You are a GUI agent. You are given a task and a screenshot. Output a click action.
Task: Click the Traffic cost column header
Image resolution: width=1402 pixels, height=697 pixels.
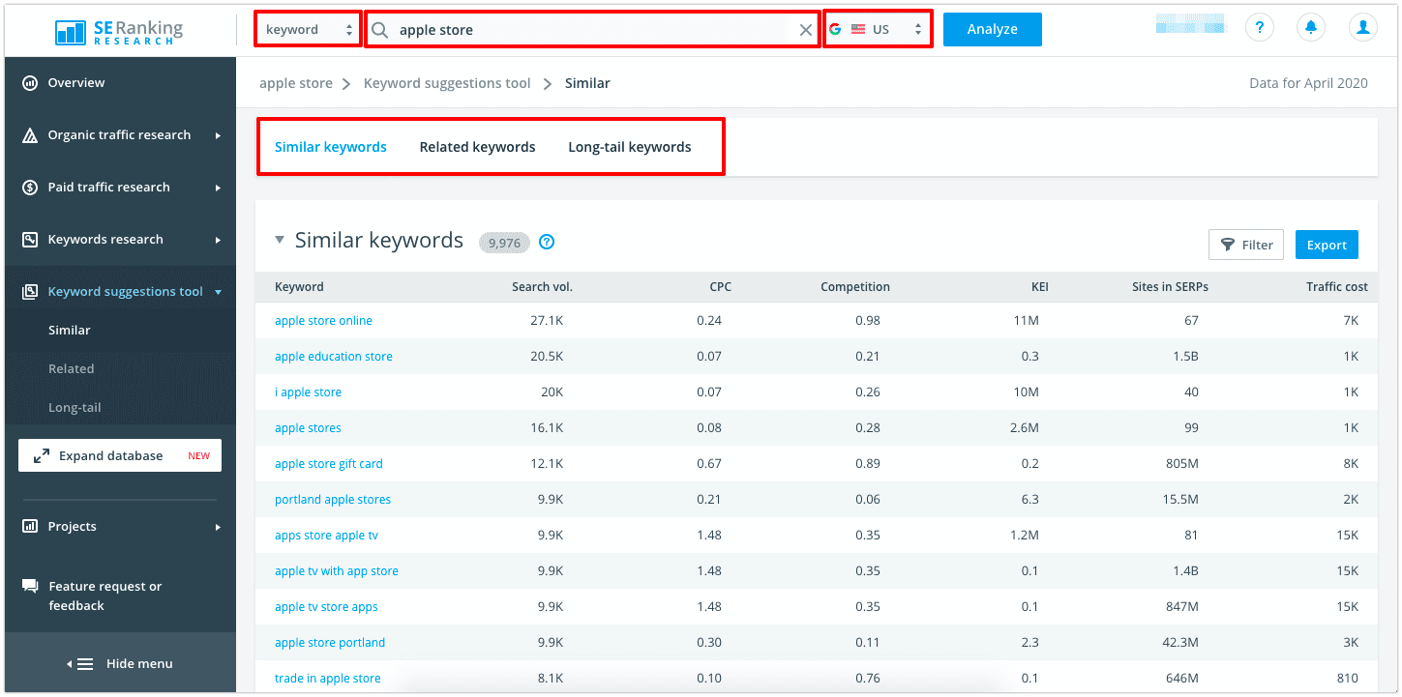(x=1337, y=287)
